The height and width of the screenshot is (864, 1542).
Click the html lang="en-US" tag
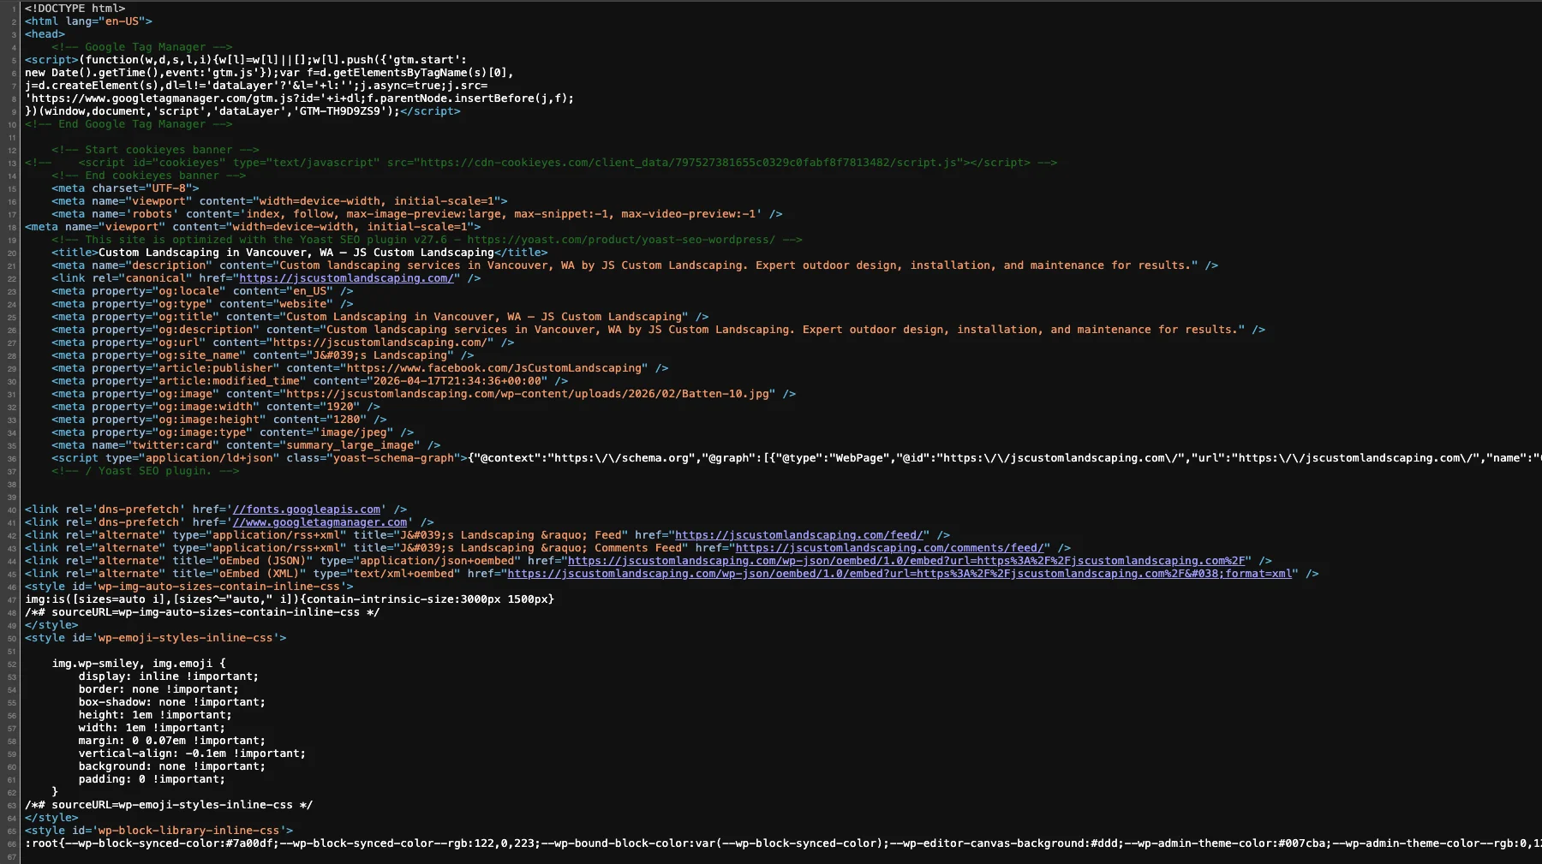pos(88,21)
